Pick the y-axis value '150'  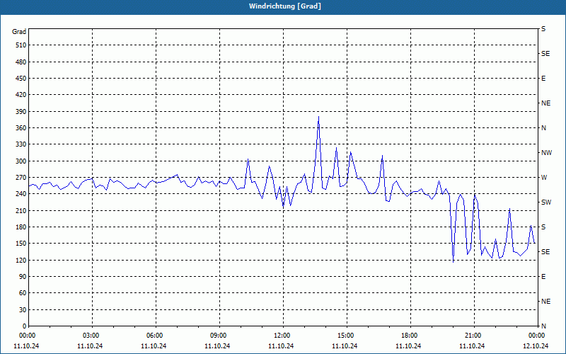[21, 244]
